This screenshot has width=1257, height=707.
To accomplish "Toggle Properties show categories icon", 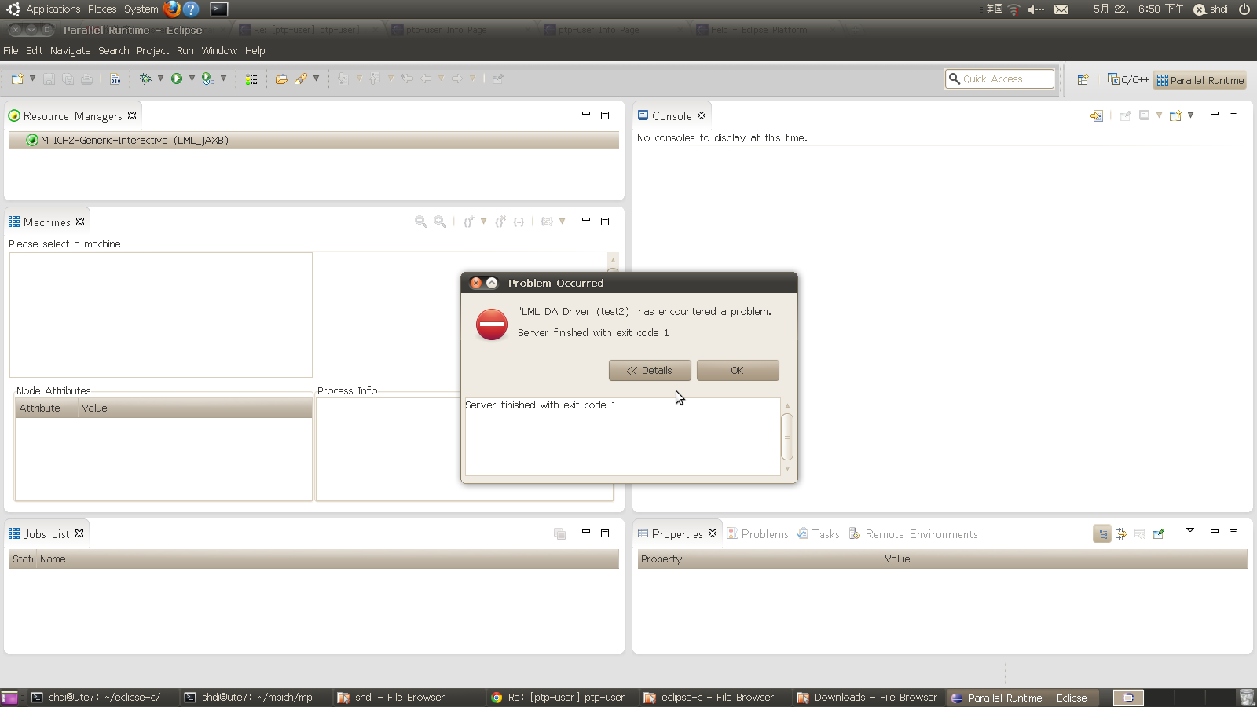I will (1102, 534).
